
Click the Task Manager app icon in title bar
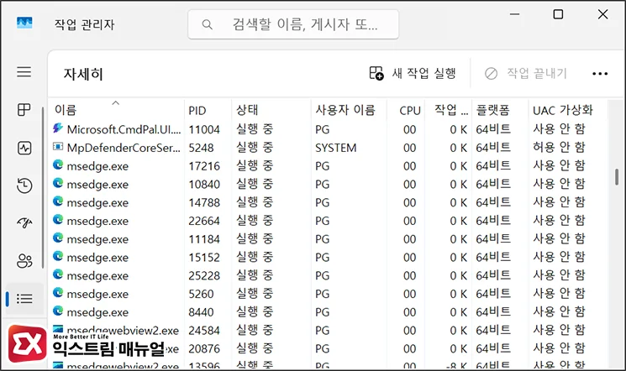(x=24, y=23)
